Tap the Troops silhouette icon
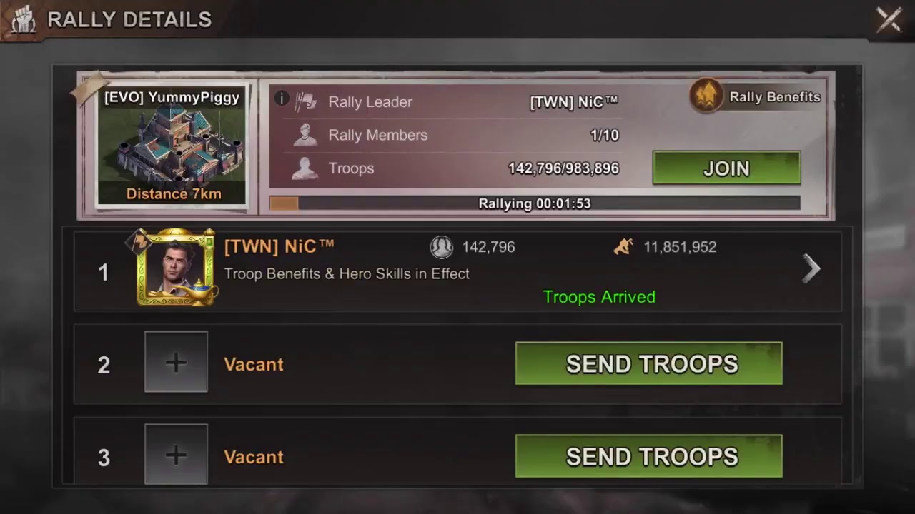This screenshot has height=514, width=915. (305, 168)
